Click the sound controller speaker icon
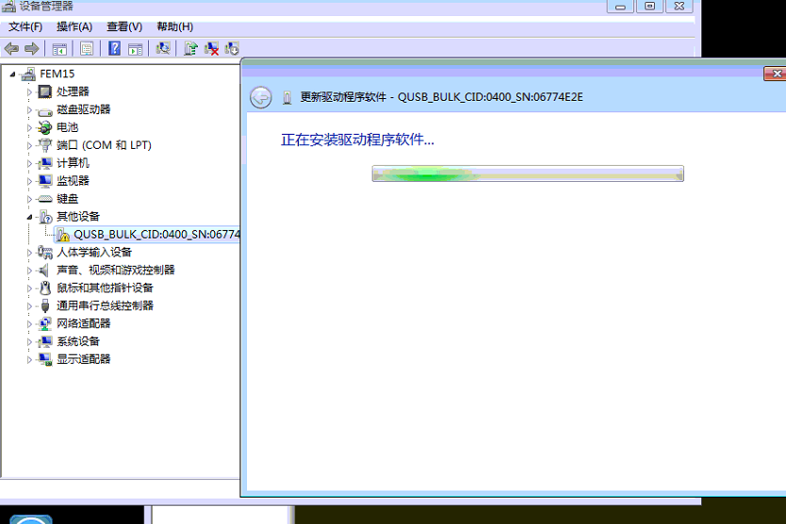 (x=44, y=270)
